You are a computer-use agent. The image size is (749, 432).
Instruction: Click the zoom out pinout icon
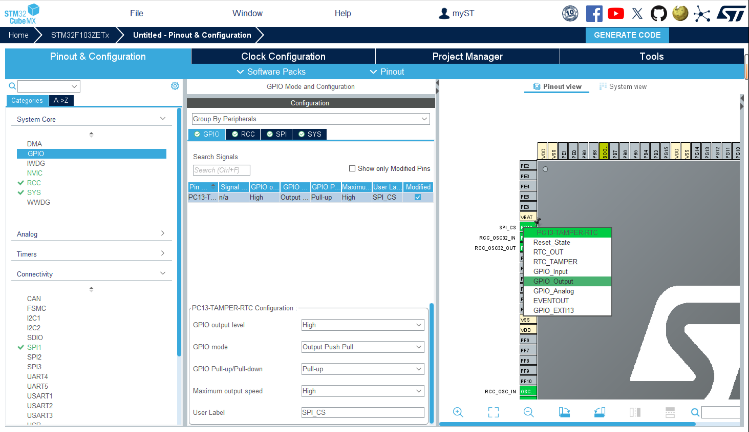pyautogui.click(x=528, y=412)
